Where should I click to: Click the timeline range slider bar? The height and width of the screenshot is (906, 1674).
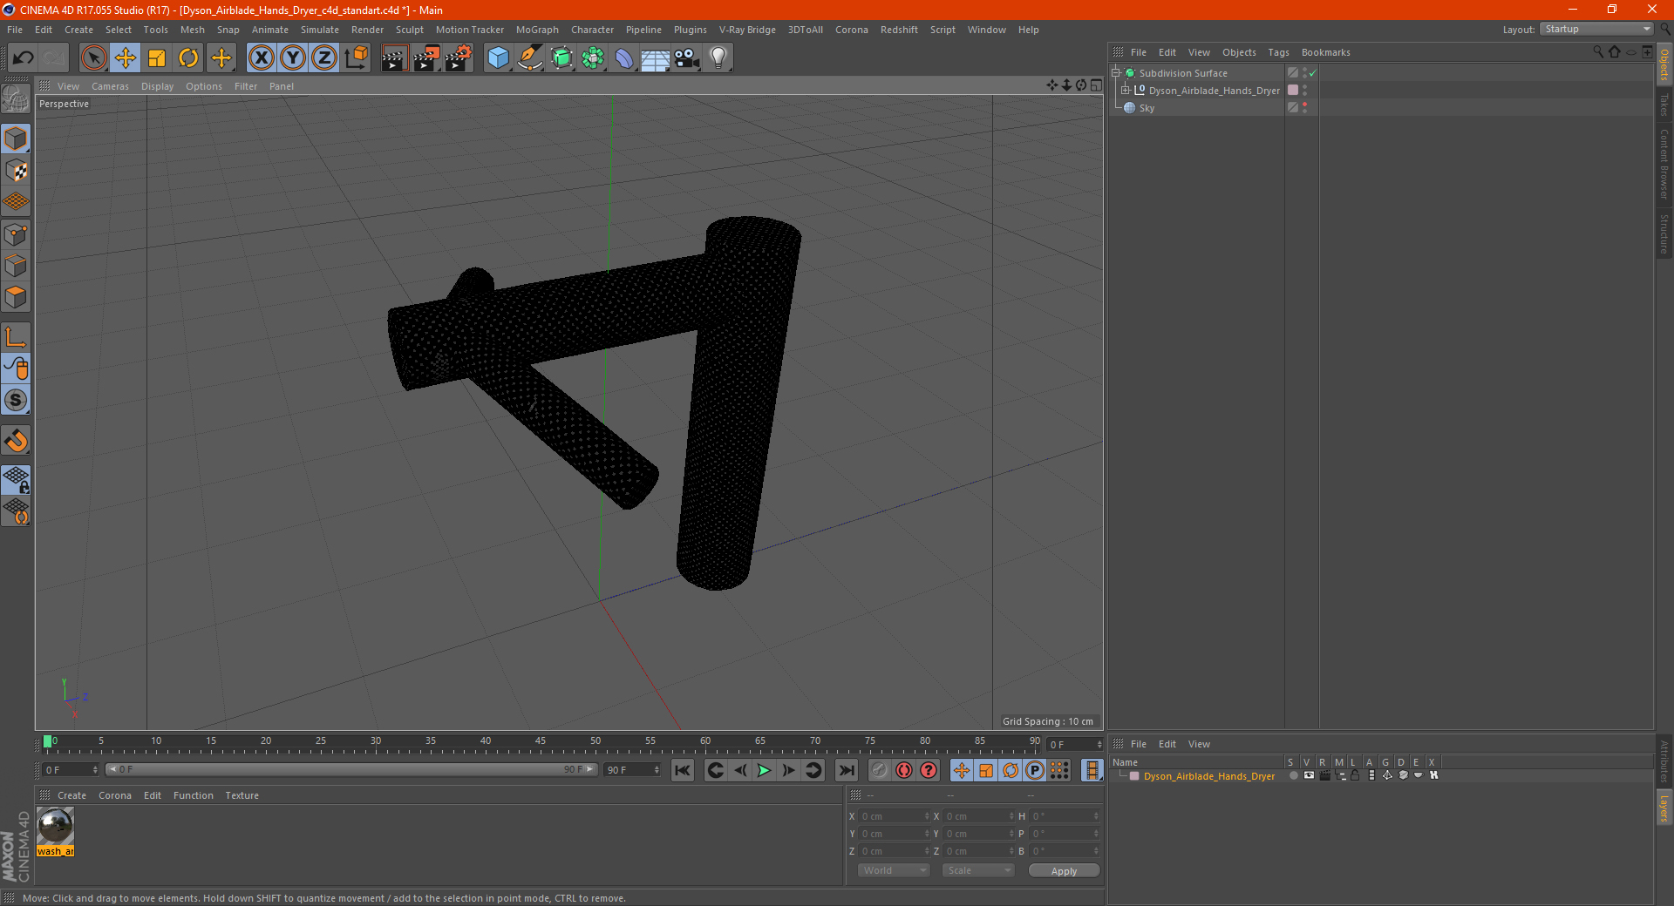click(x=351, y=769)
